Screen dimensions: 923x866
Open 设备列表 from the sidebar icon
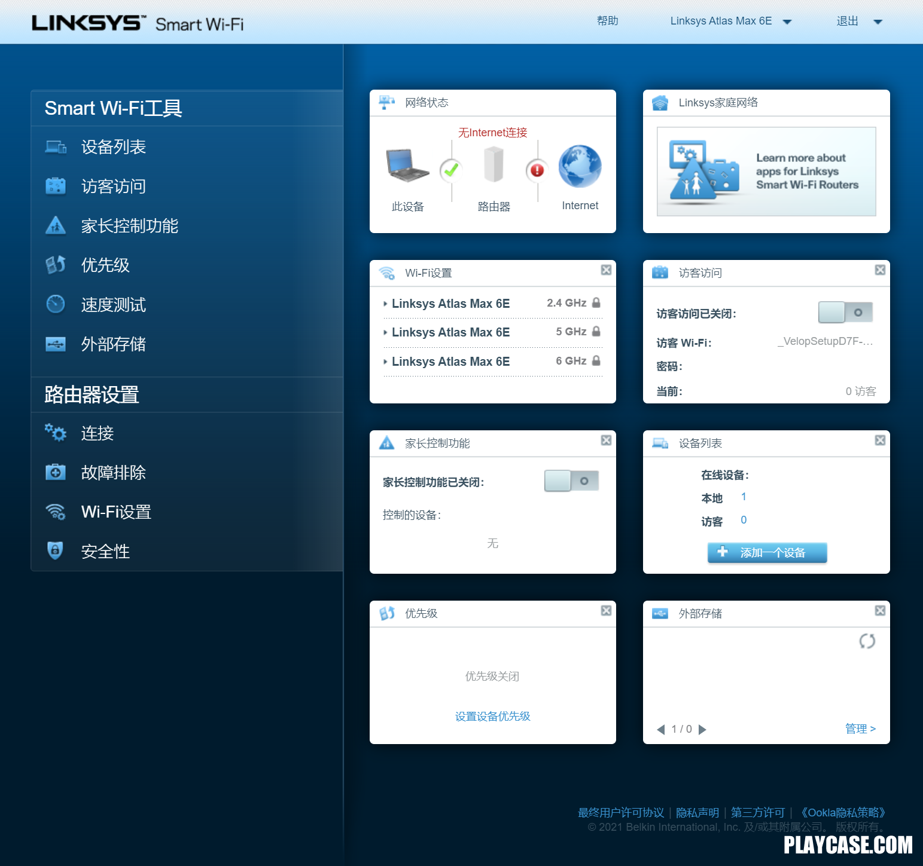pyautogui.click(x=56, y=147)
